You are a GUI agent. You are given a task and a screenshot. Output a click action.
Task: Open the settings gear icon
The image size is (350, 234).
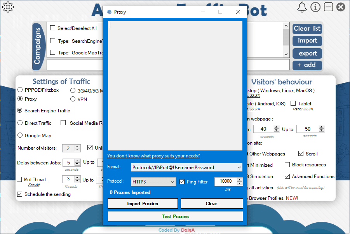tap(8, 7)
